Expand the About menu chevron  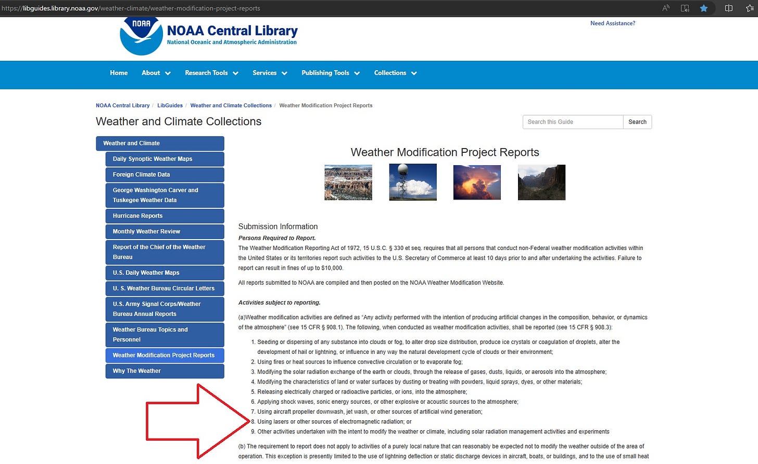pos(168,73)
